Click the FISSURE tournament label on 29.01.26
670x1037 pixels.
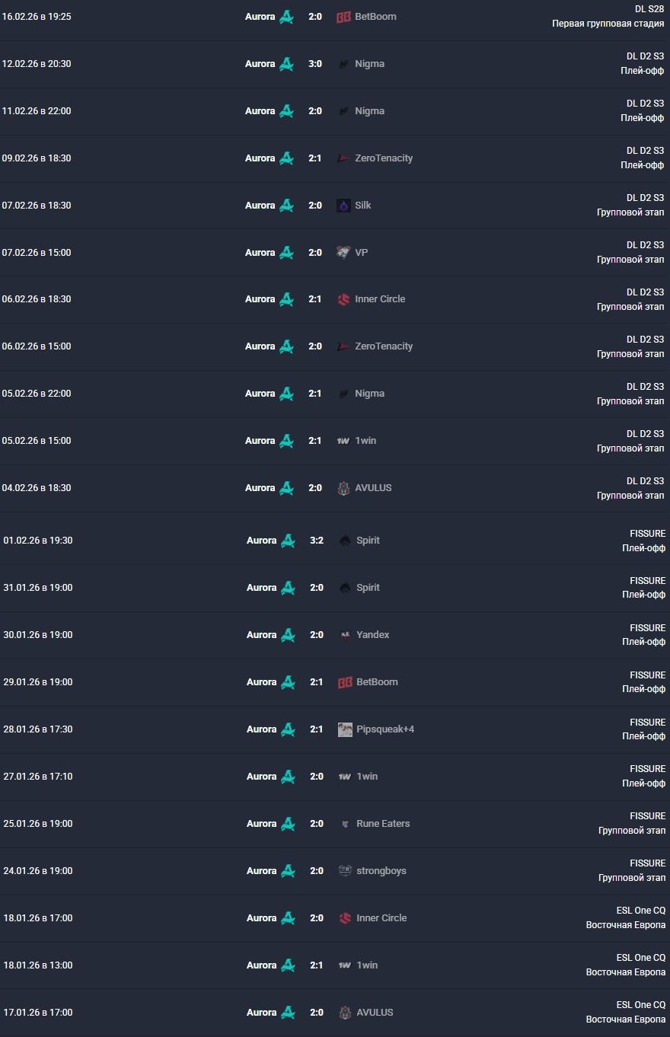[647, 675]
